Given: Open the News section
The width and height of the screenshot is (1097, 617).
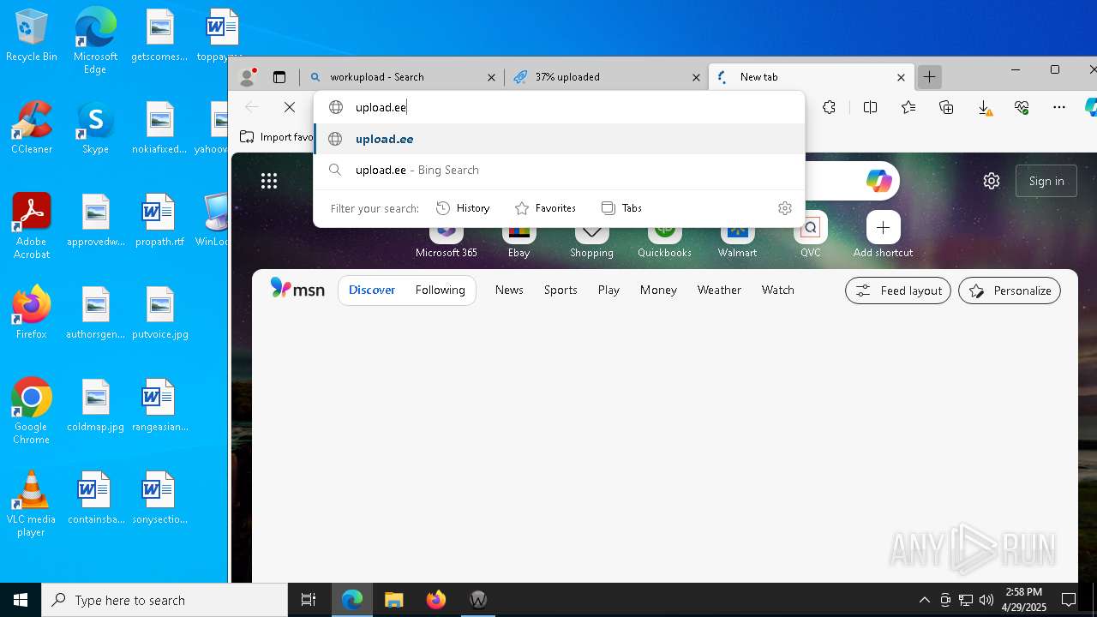Looking at the screenshot, I should 509,290.
